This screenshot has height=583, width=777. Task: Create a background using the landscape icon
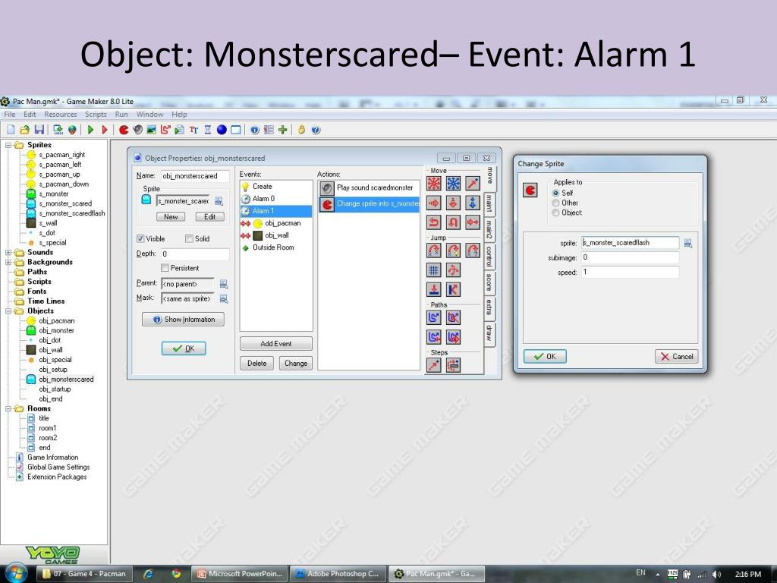click(152, 130)
